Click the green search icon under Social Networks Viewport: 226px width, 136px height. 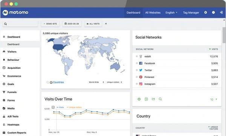pos(160,99)
